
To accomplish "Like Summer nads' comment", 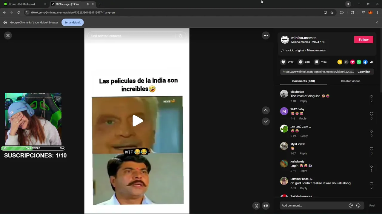I will point(371,184).
